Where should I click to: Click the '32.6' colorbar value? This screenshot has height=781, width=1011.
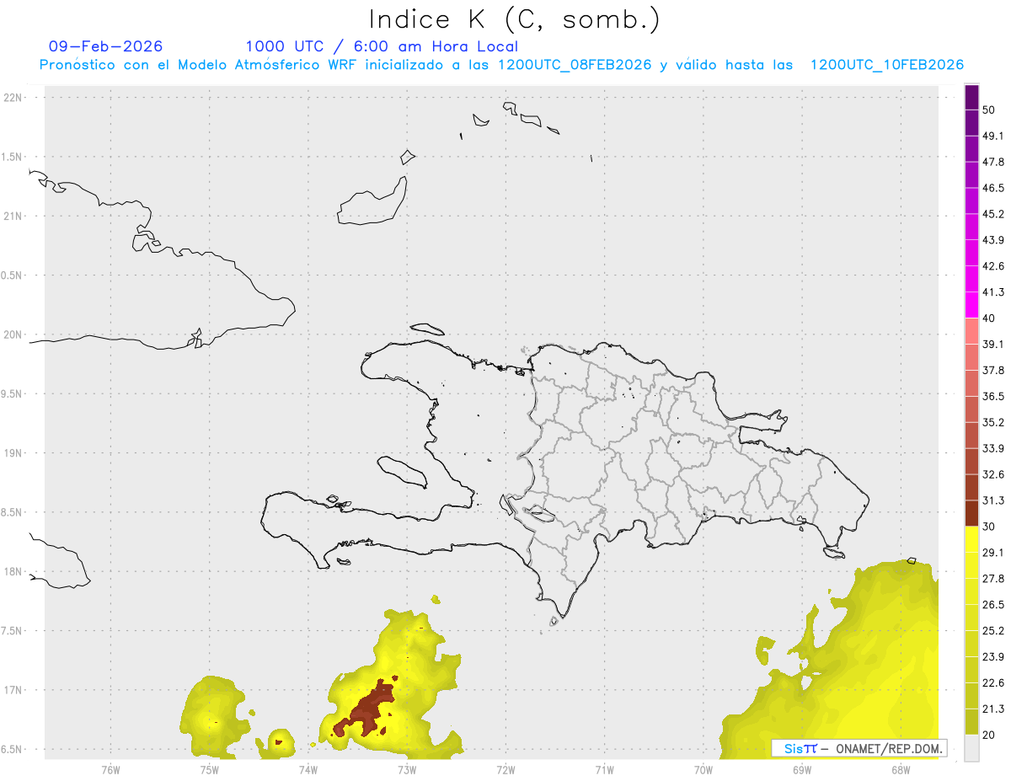[x=993, y=474]
